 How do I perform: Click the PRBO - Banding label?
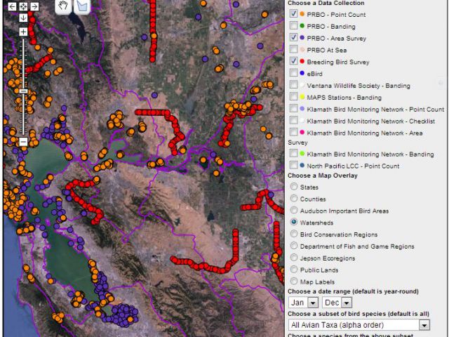(x=331, y=27)
